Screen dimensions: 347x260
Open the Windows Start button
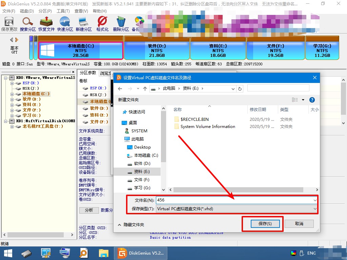[x=8, y=253]
